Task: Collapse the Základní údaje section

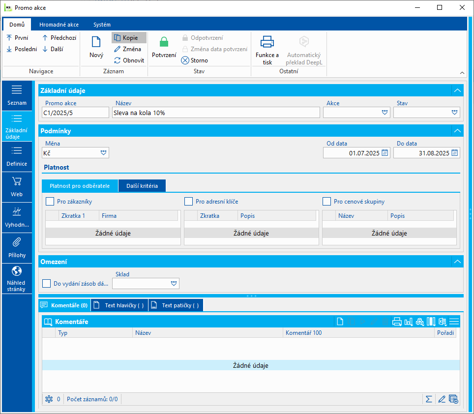Action: tap(457, 90)
